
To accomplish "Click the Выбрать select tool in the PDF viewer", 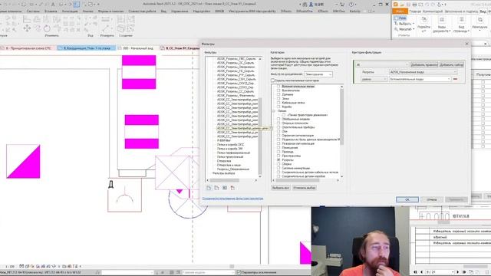I will tap(404, 24).
